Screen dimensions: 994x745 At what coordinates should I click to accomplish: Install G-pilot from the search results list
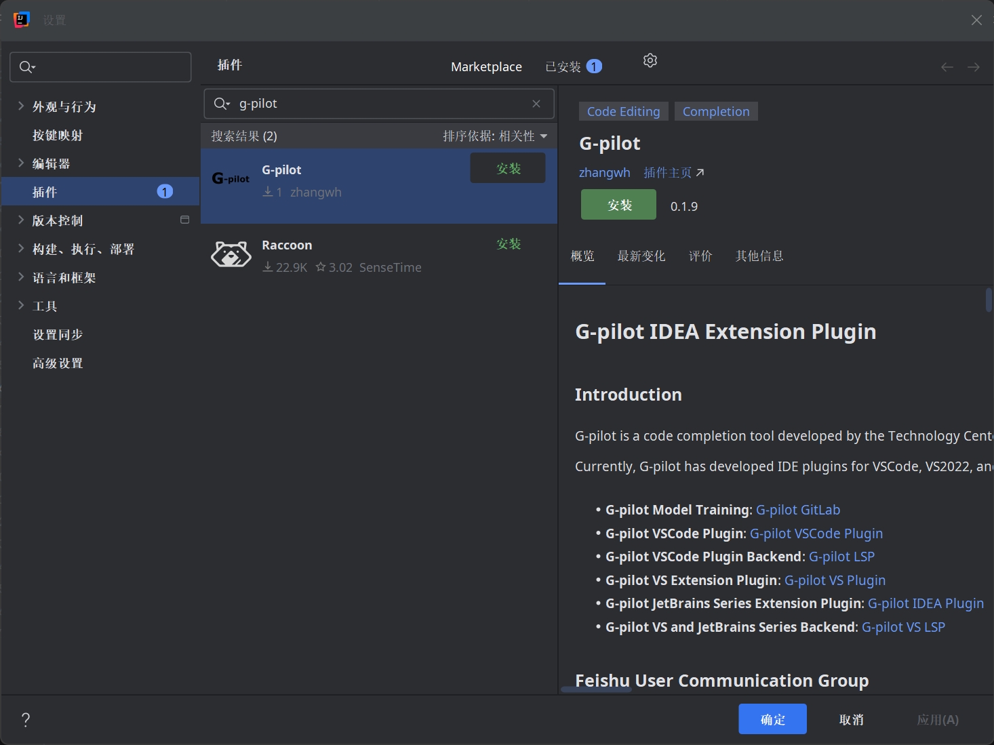pyautogui.click(x=508, y=168)
